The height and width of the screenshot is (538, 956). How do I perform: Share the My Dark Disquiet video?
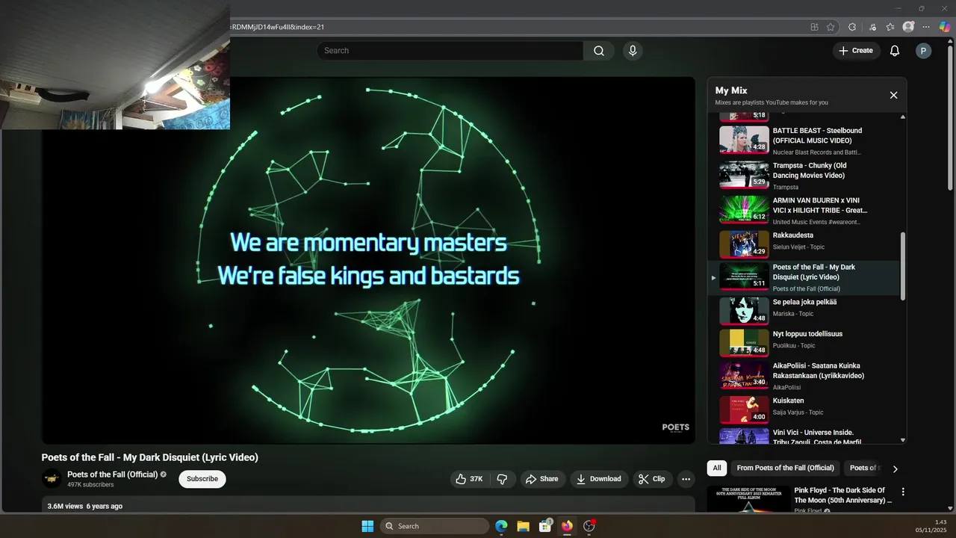tap(541, 479)
